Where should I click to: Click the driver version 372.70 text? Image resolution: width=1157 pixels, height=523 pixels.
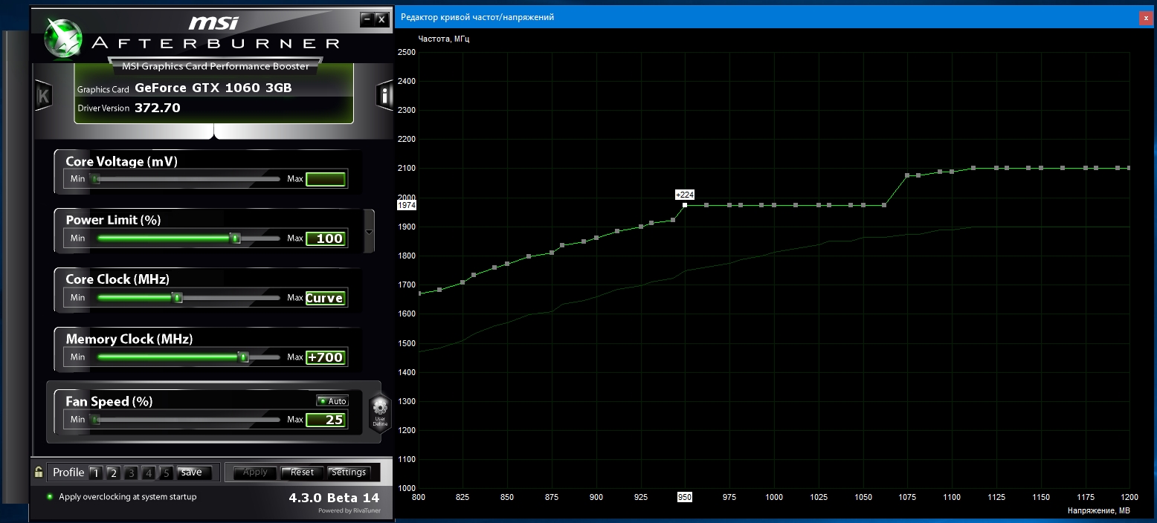[x=158, y=108]
